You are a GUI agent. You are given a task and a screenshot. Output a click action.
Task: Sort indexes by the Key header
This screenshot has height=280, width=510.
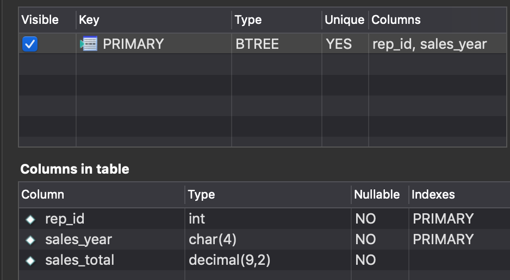(x=89, y=20)
